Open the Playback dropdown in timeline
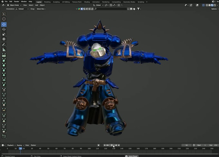The width and height of the screenshot is (219, 157). click(x=11, y=145)
